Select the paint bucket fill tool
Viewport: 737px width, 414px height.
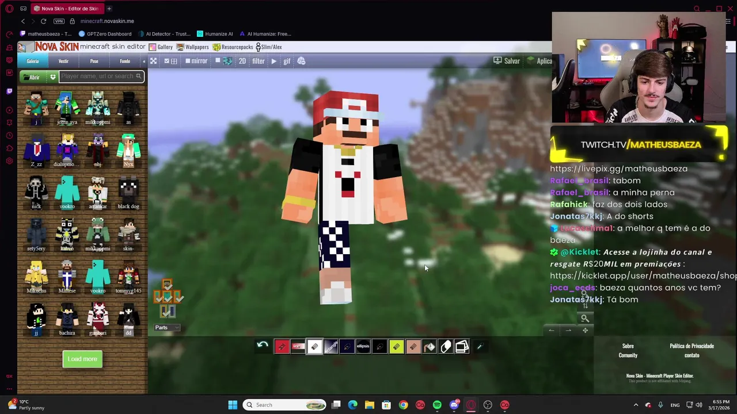[430, 347]
